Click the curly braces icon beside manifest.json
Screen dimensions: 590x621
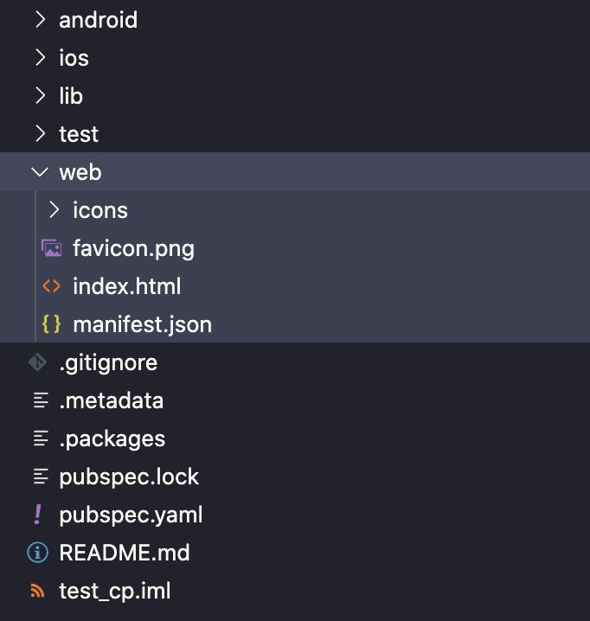point(52,325)
